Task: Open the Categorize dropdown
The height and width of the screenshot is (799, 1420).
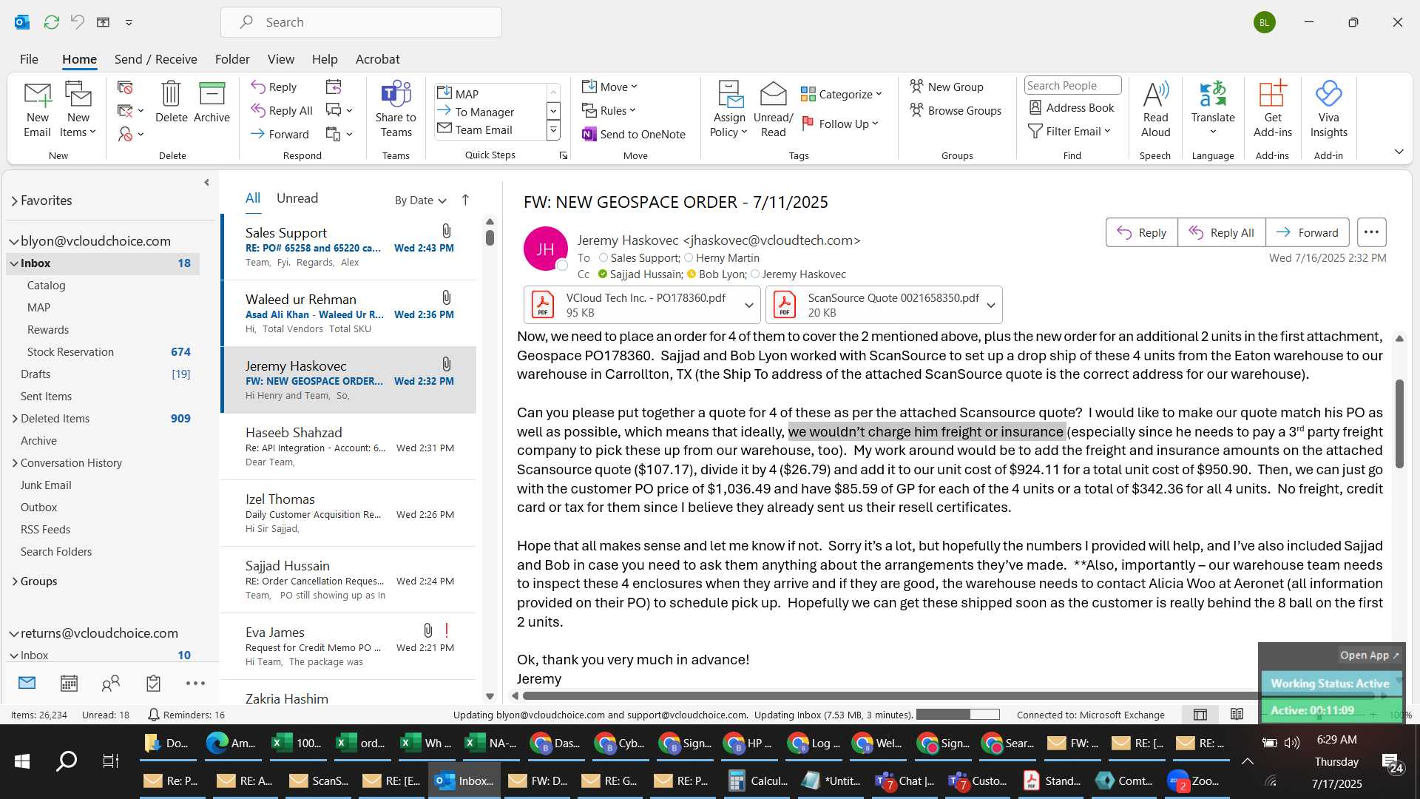Action: click(x=842, y=94)
